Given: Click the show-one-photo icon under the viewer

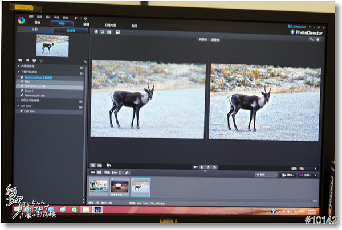Looking at the screenshot, I should pyautogui.click(x=93, y=165).
